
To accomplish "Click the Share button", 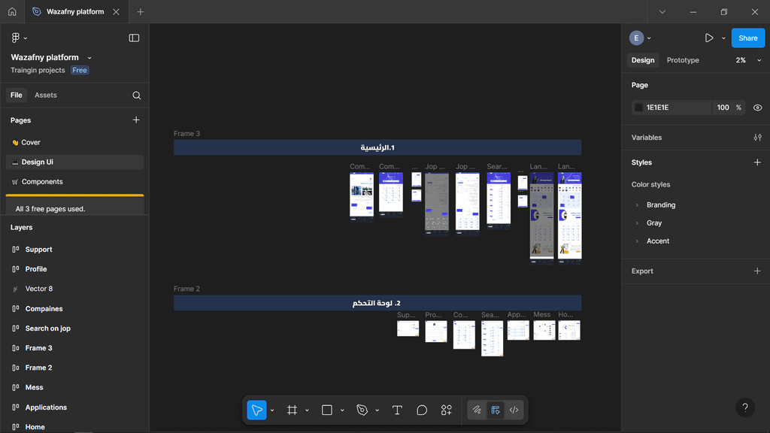I will point(747,38).
